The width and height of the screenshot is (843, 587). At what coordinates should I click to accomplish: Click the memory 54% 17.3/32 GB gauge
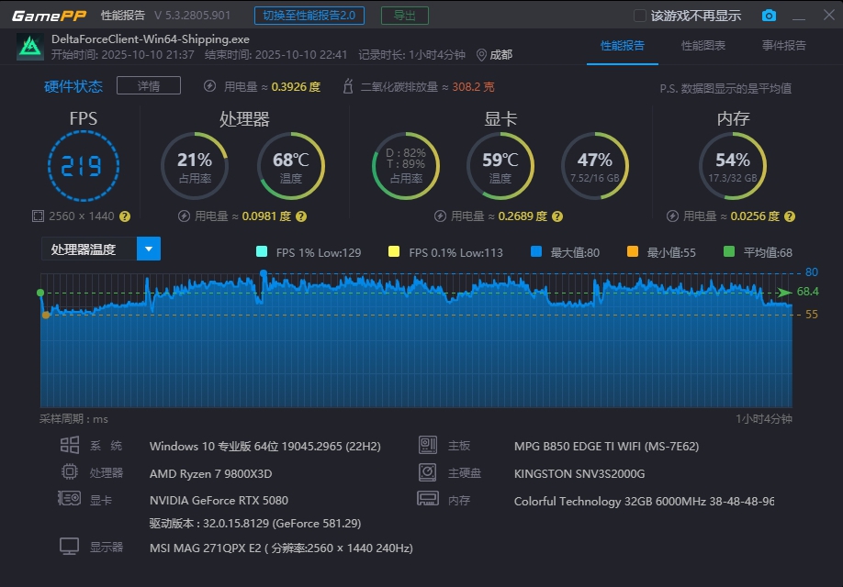(733, 166)
